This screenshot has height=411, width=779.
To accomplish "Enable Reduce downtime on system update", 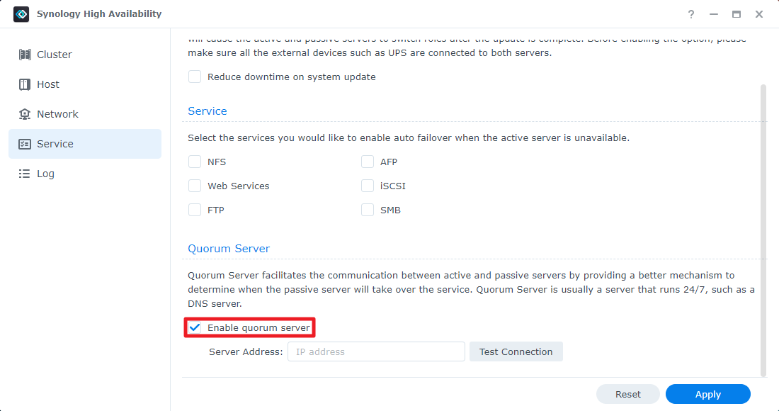I will click(194, 77).
